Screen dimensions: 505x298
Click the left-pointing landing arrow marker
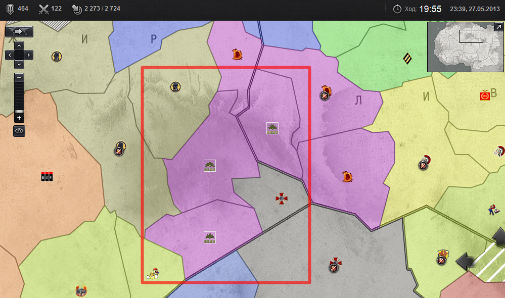point(465,261)
